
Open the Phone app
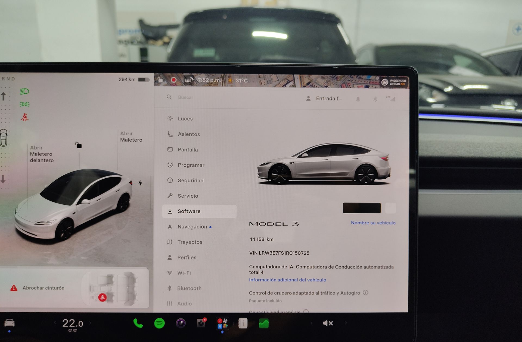(x=138, y=323)
